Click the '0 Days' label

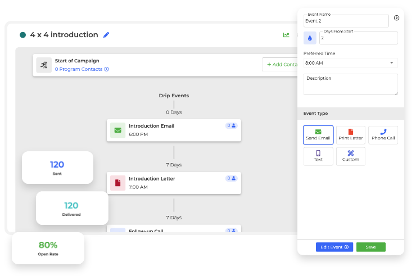pos(174,112)
